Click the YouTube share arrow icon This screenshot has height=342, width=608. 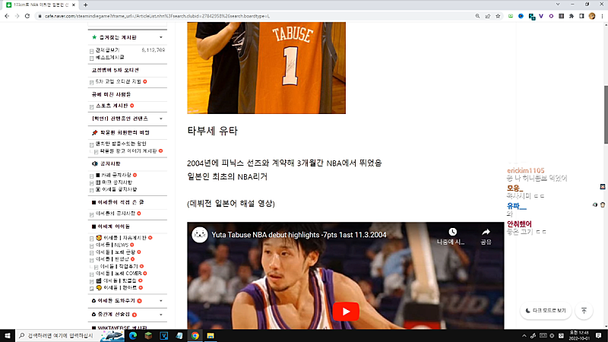[485, 232]
